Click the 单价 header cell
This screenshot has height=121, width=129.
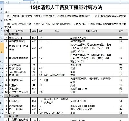(40, 31)
